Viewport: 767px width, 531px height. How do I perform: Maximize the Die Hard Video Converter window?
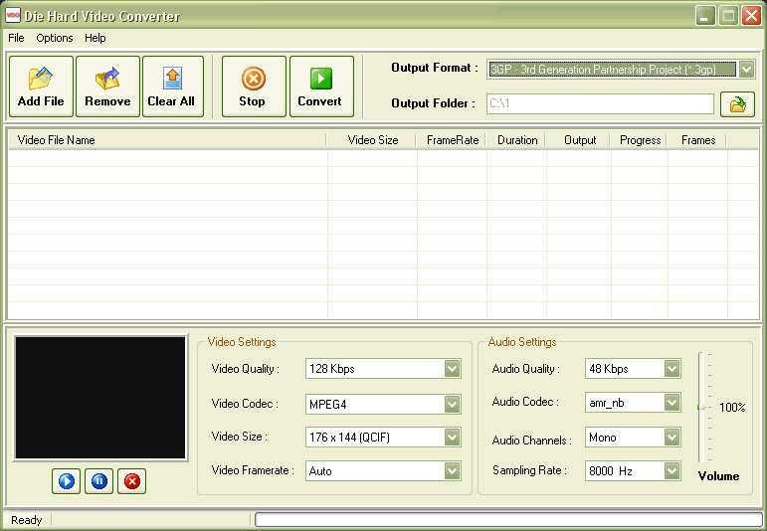pos(728,16)
